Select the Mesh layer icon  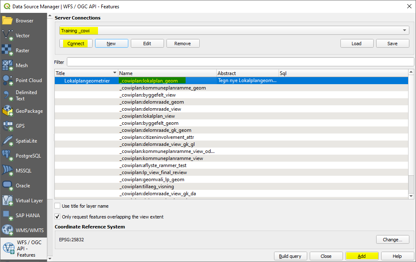click(7, 65)
